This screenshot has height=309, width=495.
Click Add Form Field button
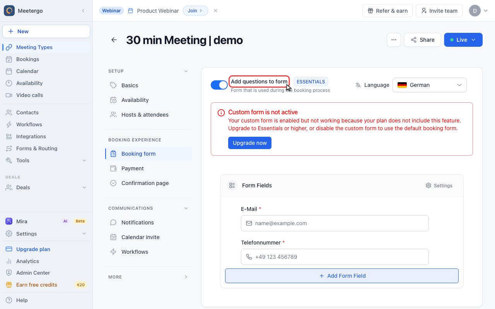(342, 276)
